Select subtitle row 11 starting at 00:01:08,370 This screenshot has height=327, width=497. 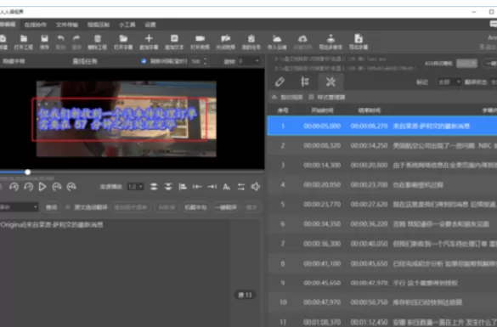point(382,320)
